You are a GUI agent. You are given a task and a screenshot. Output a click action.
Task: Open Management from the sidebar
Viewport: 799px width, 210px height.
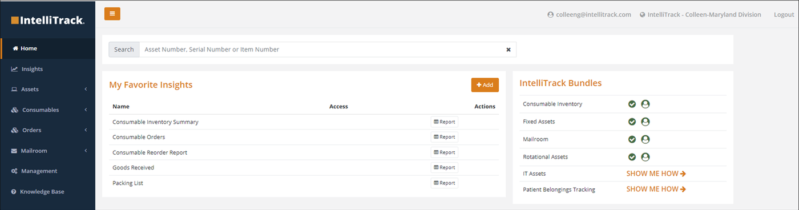[47, 171]
